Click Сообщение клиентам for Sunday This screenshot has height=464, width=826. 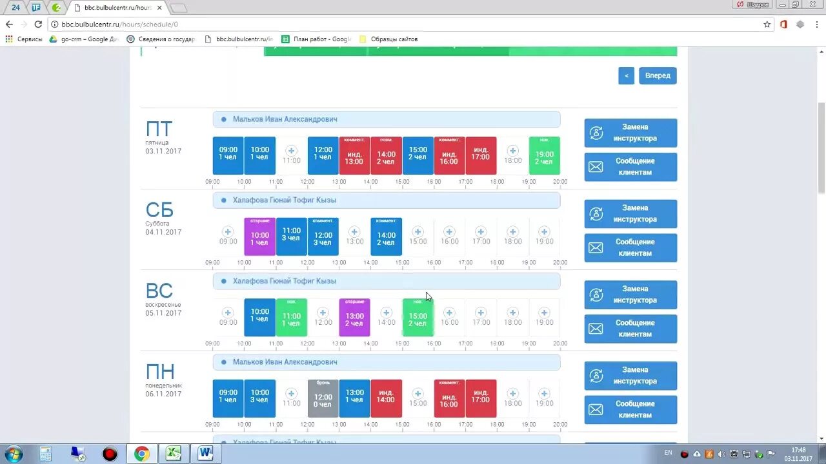(630, 329)
